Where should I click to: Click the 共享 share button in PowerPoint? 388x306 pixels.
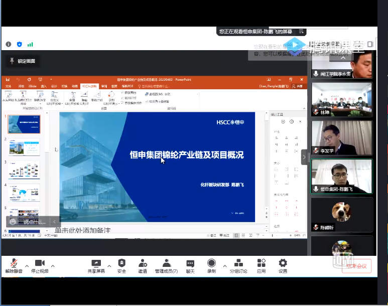click(298, 86)
